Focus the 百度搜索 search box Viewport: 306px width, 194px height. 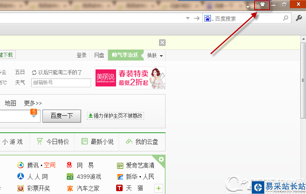[x=248, y=18]
